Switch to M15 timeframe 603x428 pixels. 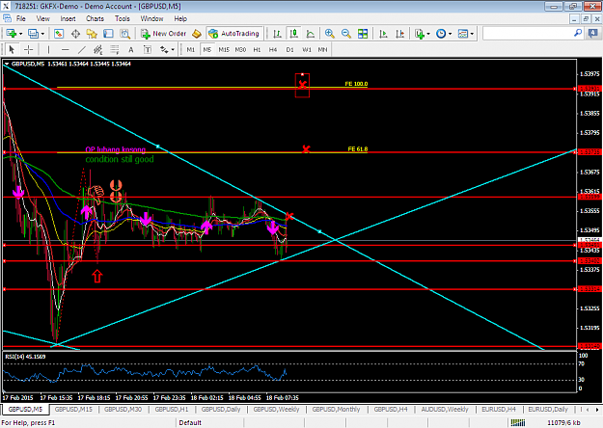(224, 49)
